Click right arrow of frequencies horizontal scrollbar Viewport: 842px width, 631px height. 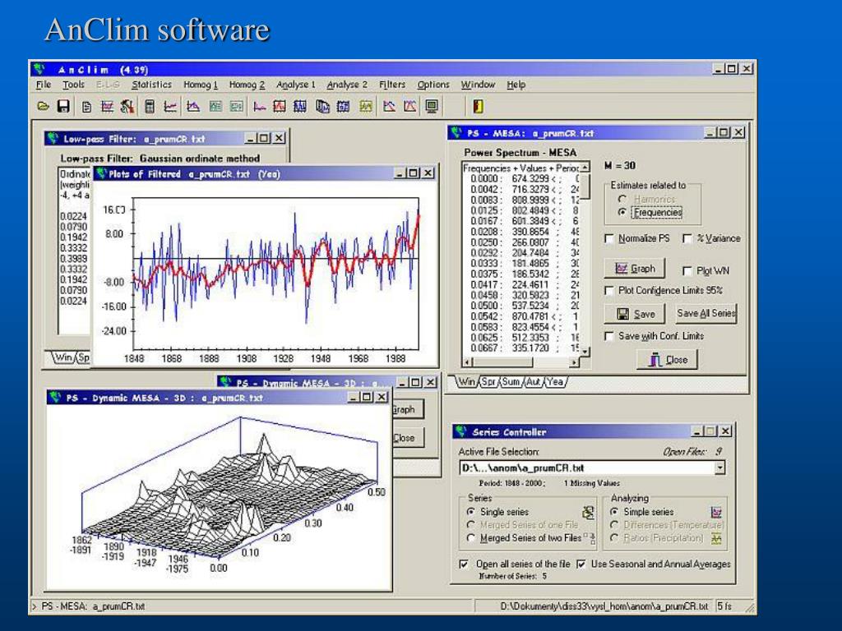(574, 362)
